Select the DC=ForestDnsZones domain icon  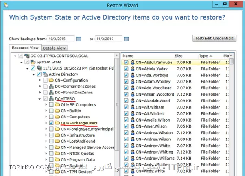(51, 93)
